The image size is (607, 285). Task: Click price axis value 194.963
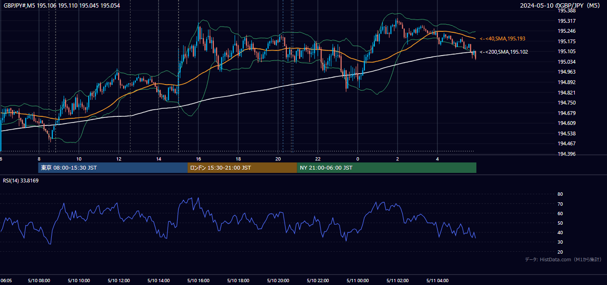566,72
